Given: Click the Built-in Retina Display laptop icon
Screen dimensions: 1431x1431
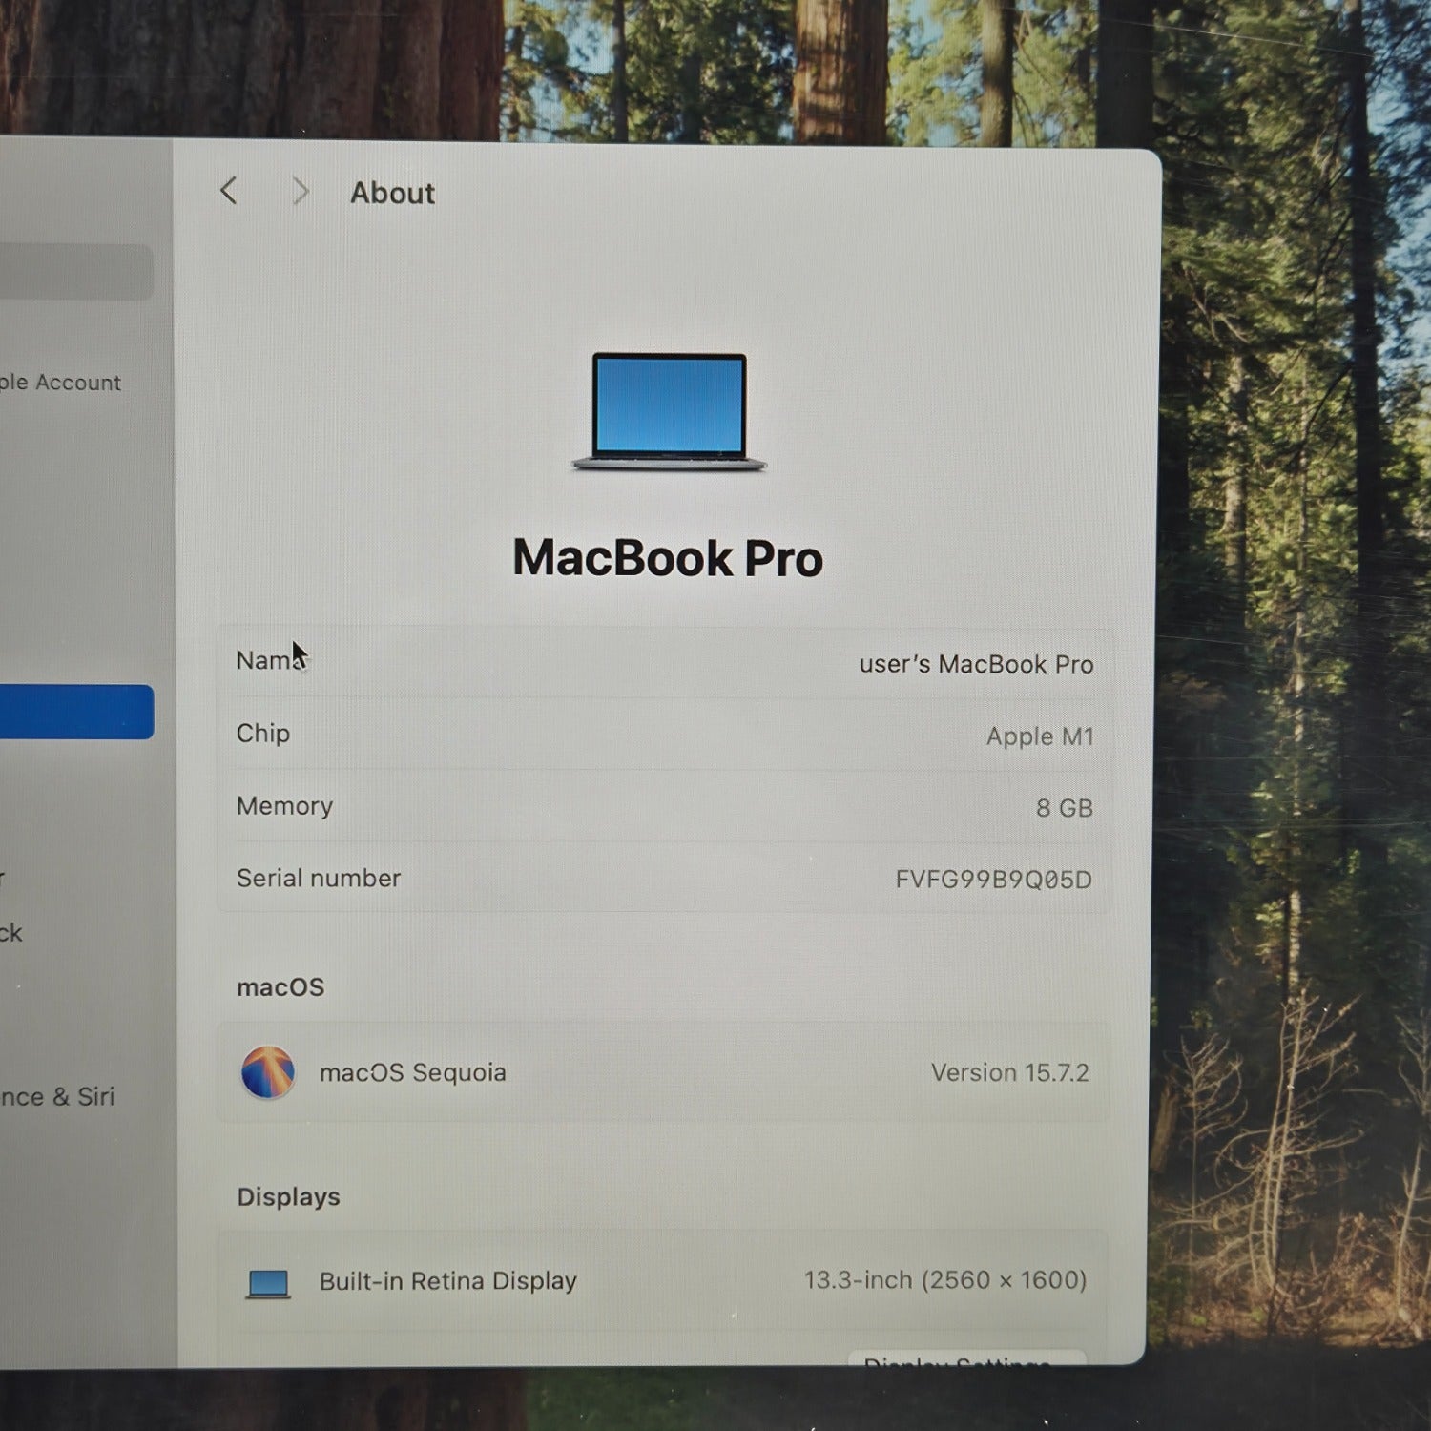Looking at the screenshot, I should (268, 1283).
